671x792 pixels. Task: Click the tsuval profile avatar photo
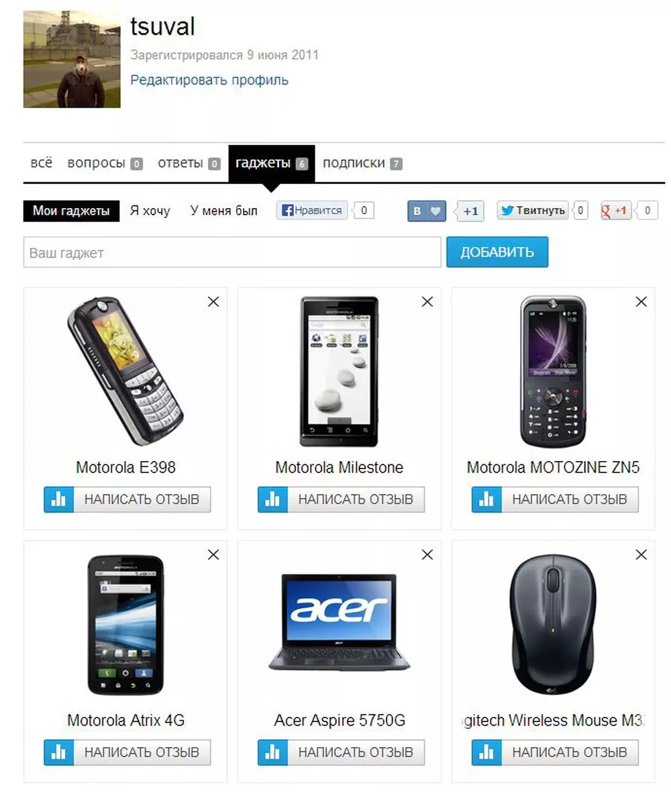pos(72,60)
